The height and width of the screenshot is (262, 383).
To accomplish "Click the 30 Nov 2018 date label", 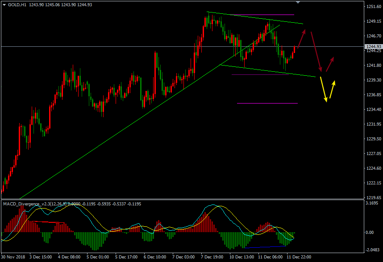I will [13, 257].
